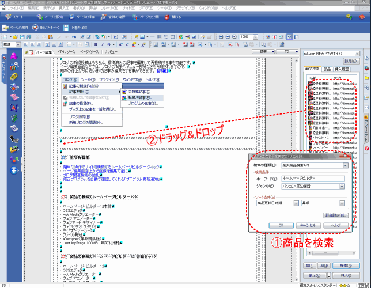Click the product list horizontal scrollbar
The image size is (371, 288).
[x=331, y=253]
